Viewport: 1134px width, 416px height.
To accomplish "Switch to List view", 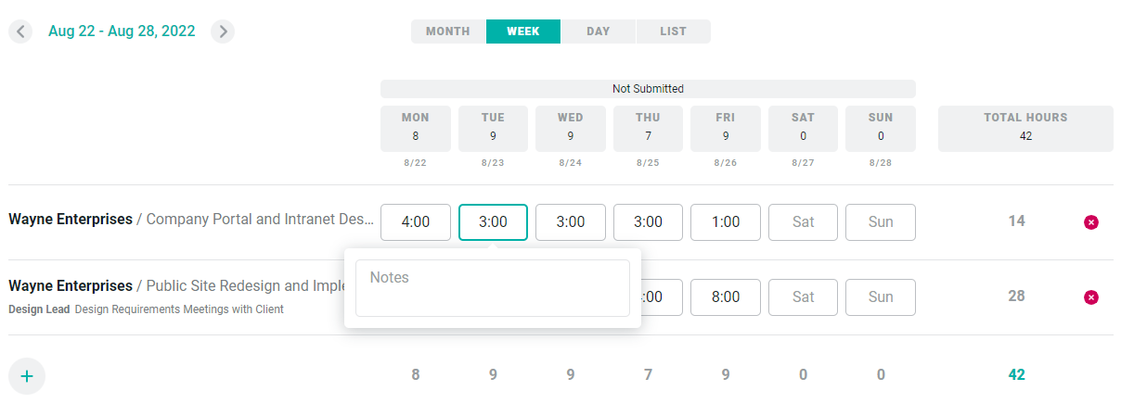I will click(674, 32).
